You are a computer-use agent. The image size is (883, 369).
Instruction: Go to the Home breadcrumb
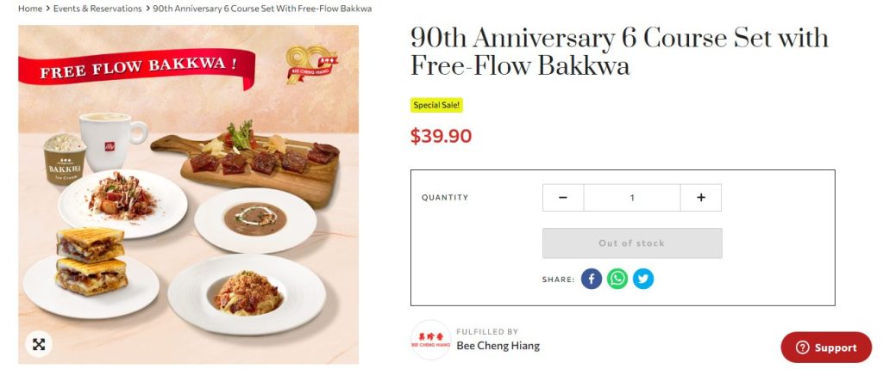[30, 9]
